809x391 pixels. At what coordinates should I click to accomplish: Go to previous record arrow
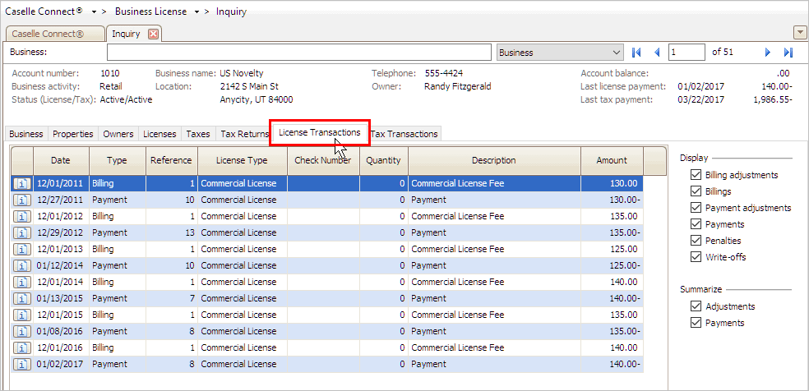tap(657, 53)
